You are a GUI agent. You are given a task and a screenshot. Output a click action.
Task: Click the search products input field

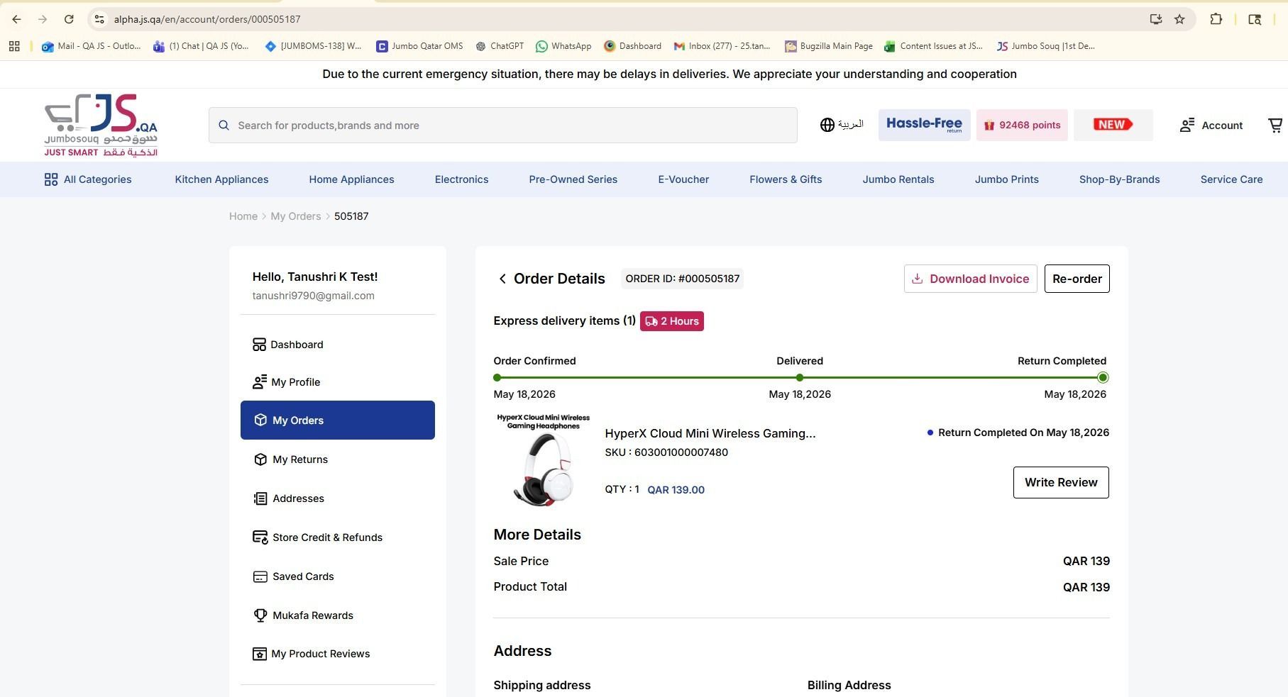503,126
